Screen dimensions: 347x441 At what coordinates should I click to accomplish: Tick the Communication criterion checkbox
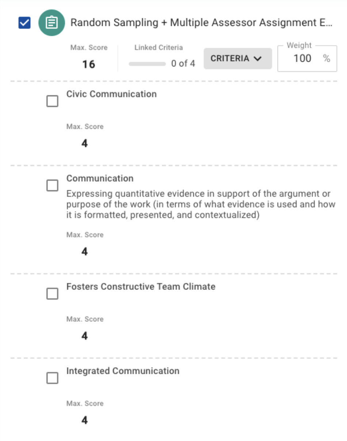pyautogui.click(x=52, y=185)
